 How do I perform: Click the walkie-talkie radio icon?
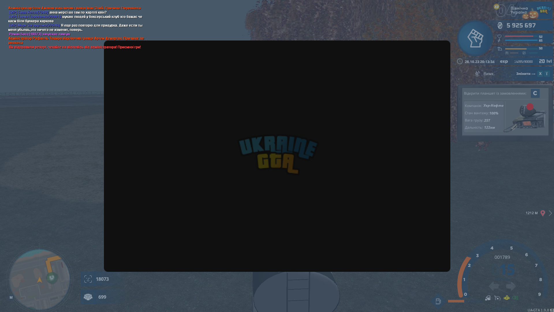477,74
